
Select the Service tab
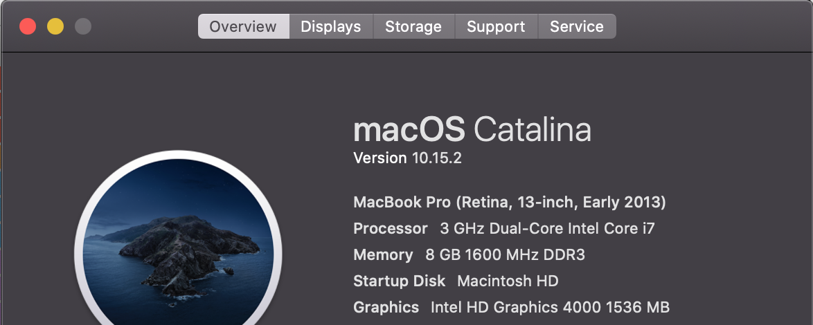tap(577, 26)
